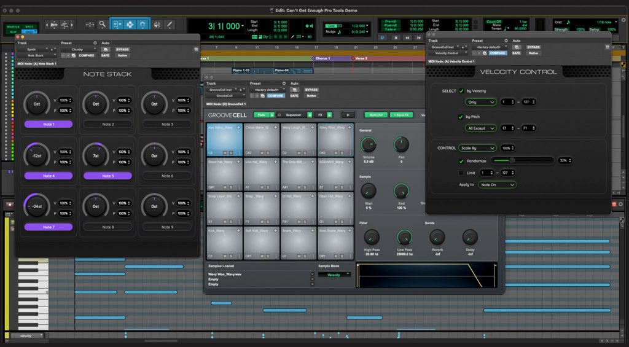Remove the Wavy Woo_Wavy.wav loaded sample
The image size is (629, 347).
313,275
